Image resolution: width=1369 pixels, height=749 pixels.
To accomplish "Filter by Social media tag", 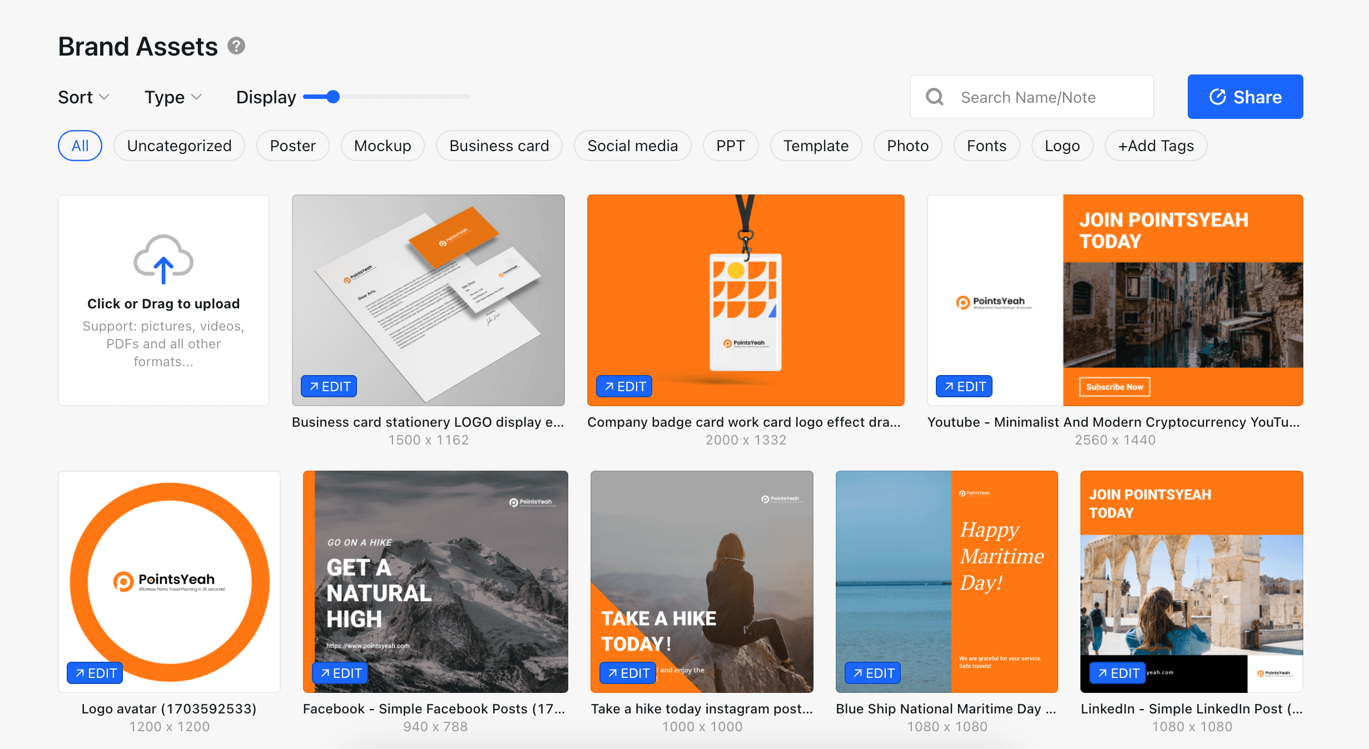I will point(633,146).
